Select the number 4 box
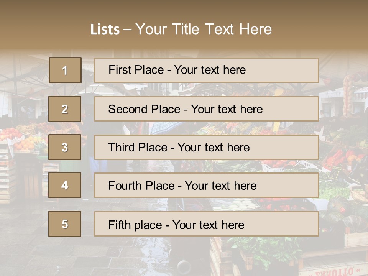This screenshot has height=276, width=368. [65, 185]
